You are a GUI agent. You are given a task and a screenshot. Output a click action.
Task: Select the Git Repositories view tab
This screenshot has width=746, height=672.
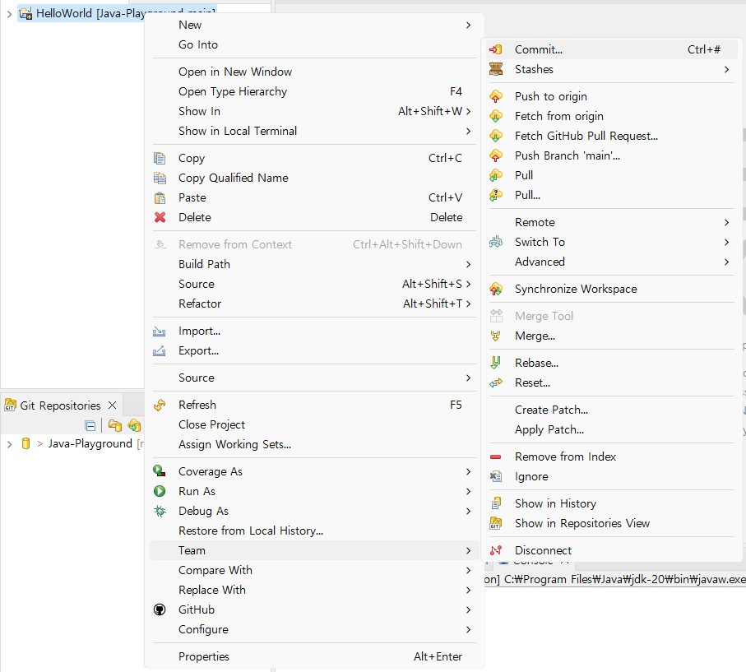coord(60,406)
